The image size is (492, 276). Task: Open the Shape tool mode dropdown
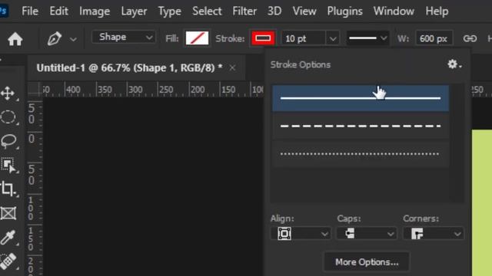(x=124, y=38)
